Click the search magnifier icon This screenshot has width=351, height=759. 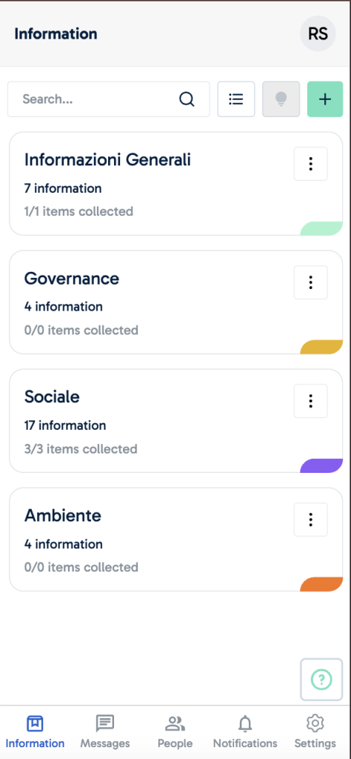pos(187,99)
